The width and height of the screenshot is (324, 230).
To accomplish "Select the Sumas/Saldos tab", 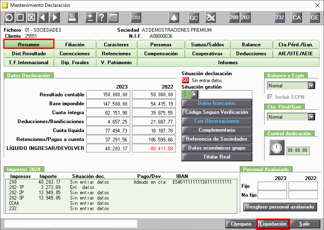I will [207, 44].
